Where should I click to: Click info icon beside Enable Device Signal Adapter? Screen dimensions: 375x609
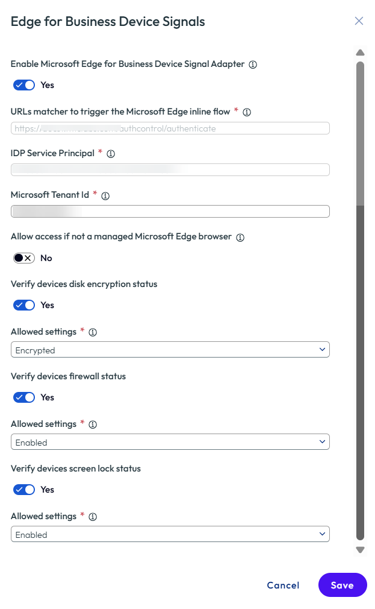click(253, 65)
